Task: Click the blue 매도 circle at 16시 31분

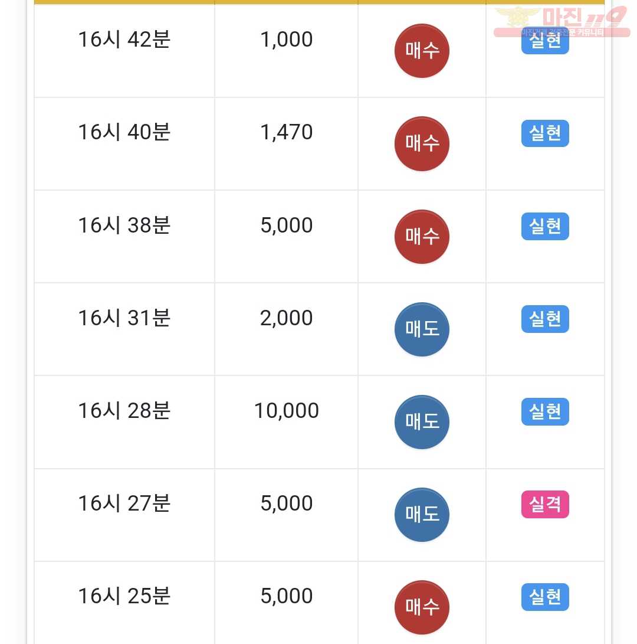Action: click(x=422, y=329)
